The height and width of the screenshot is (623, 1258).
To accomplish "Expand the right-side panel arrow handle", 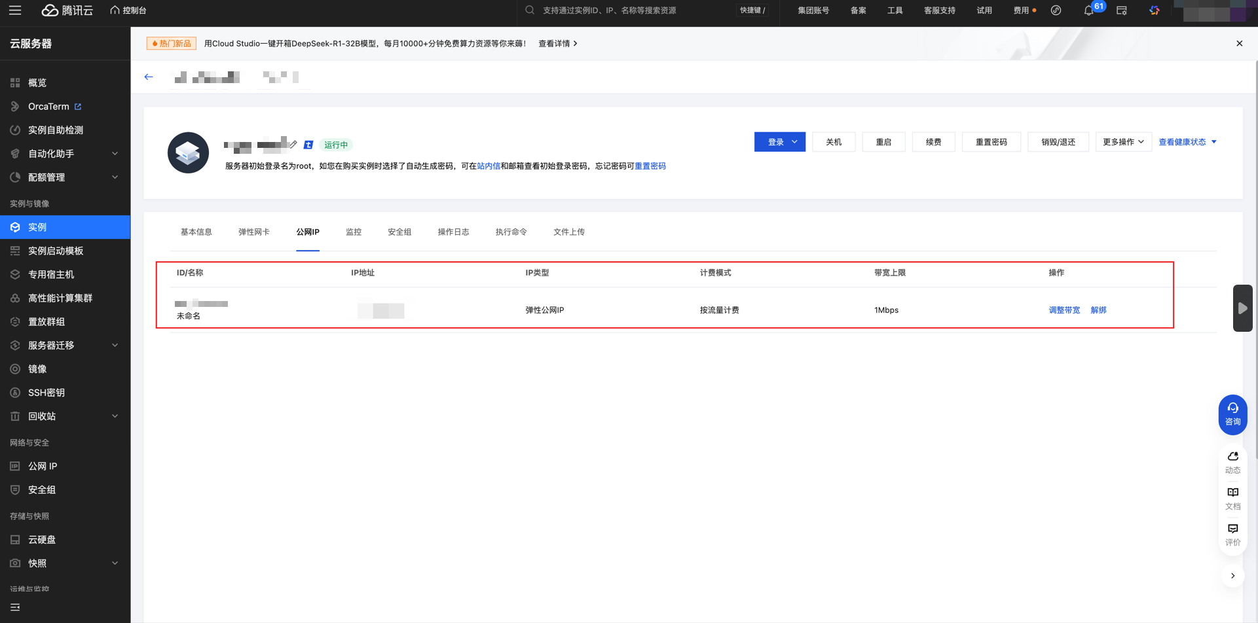I will (1242, 308).
